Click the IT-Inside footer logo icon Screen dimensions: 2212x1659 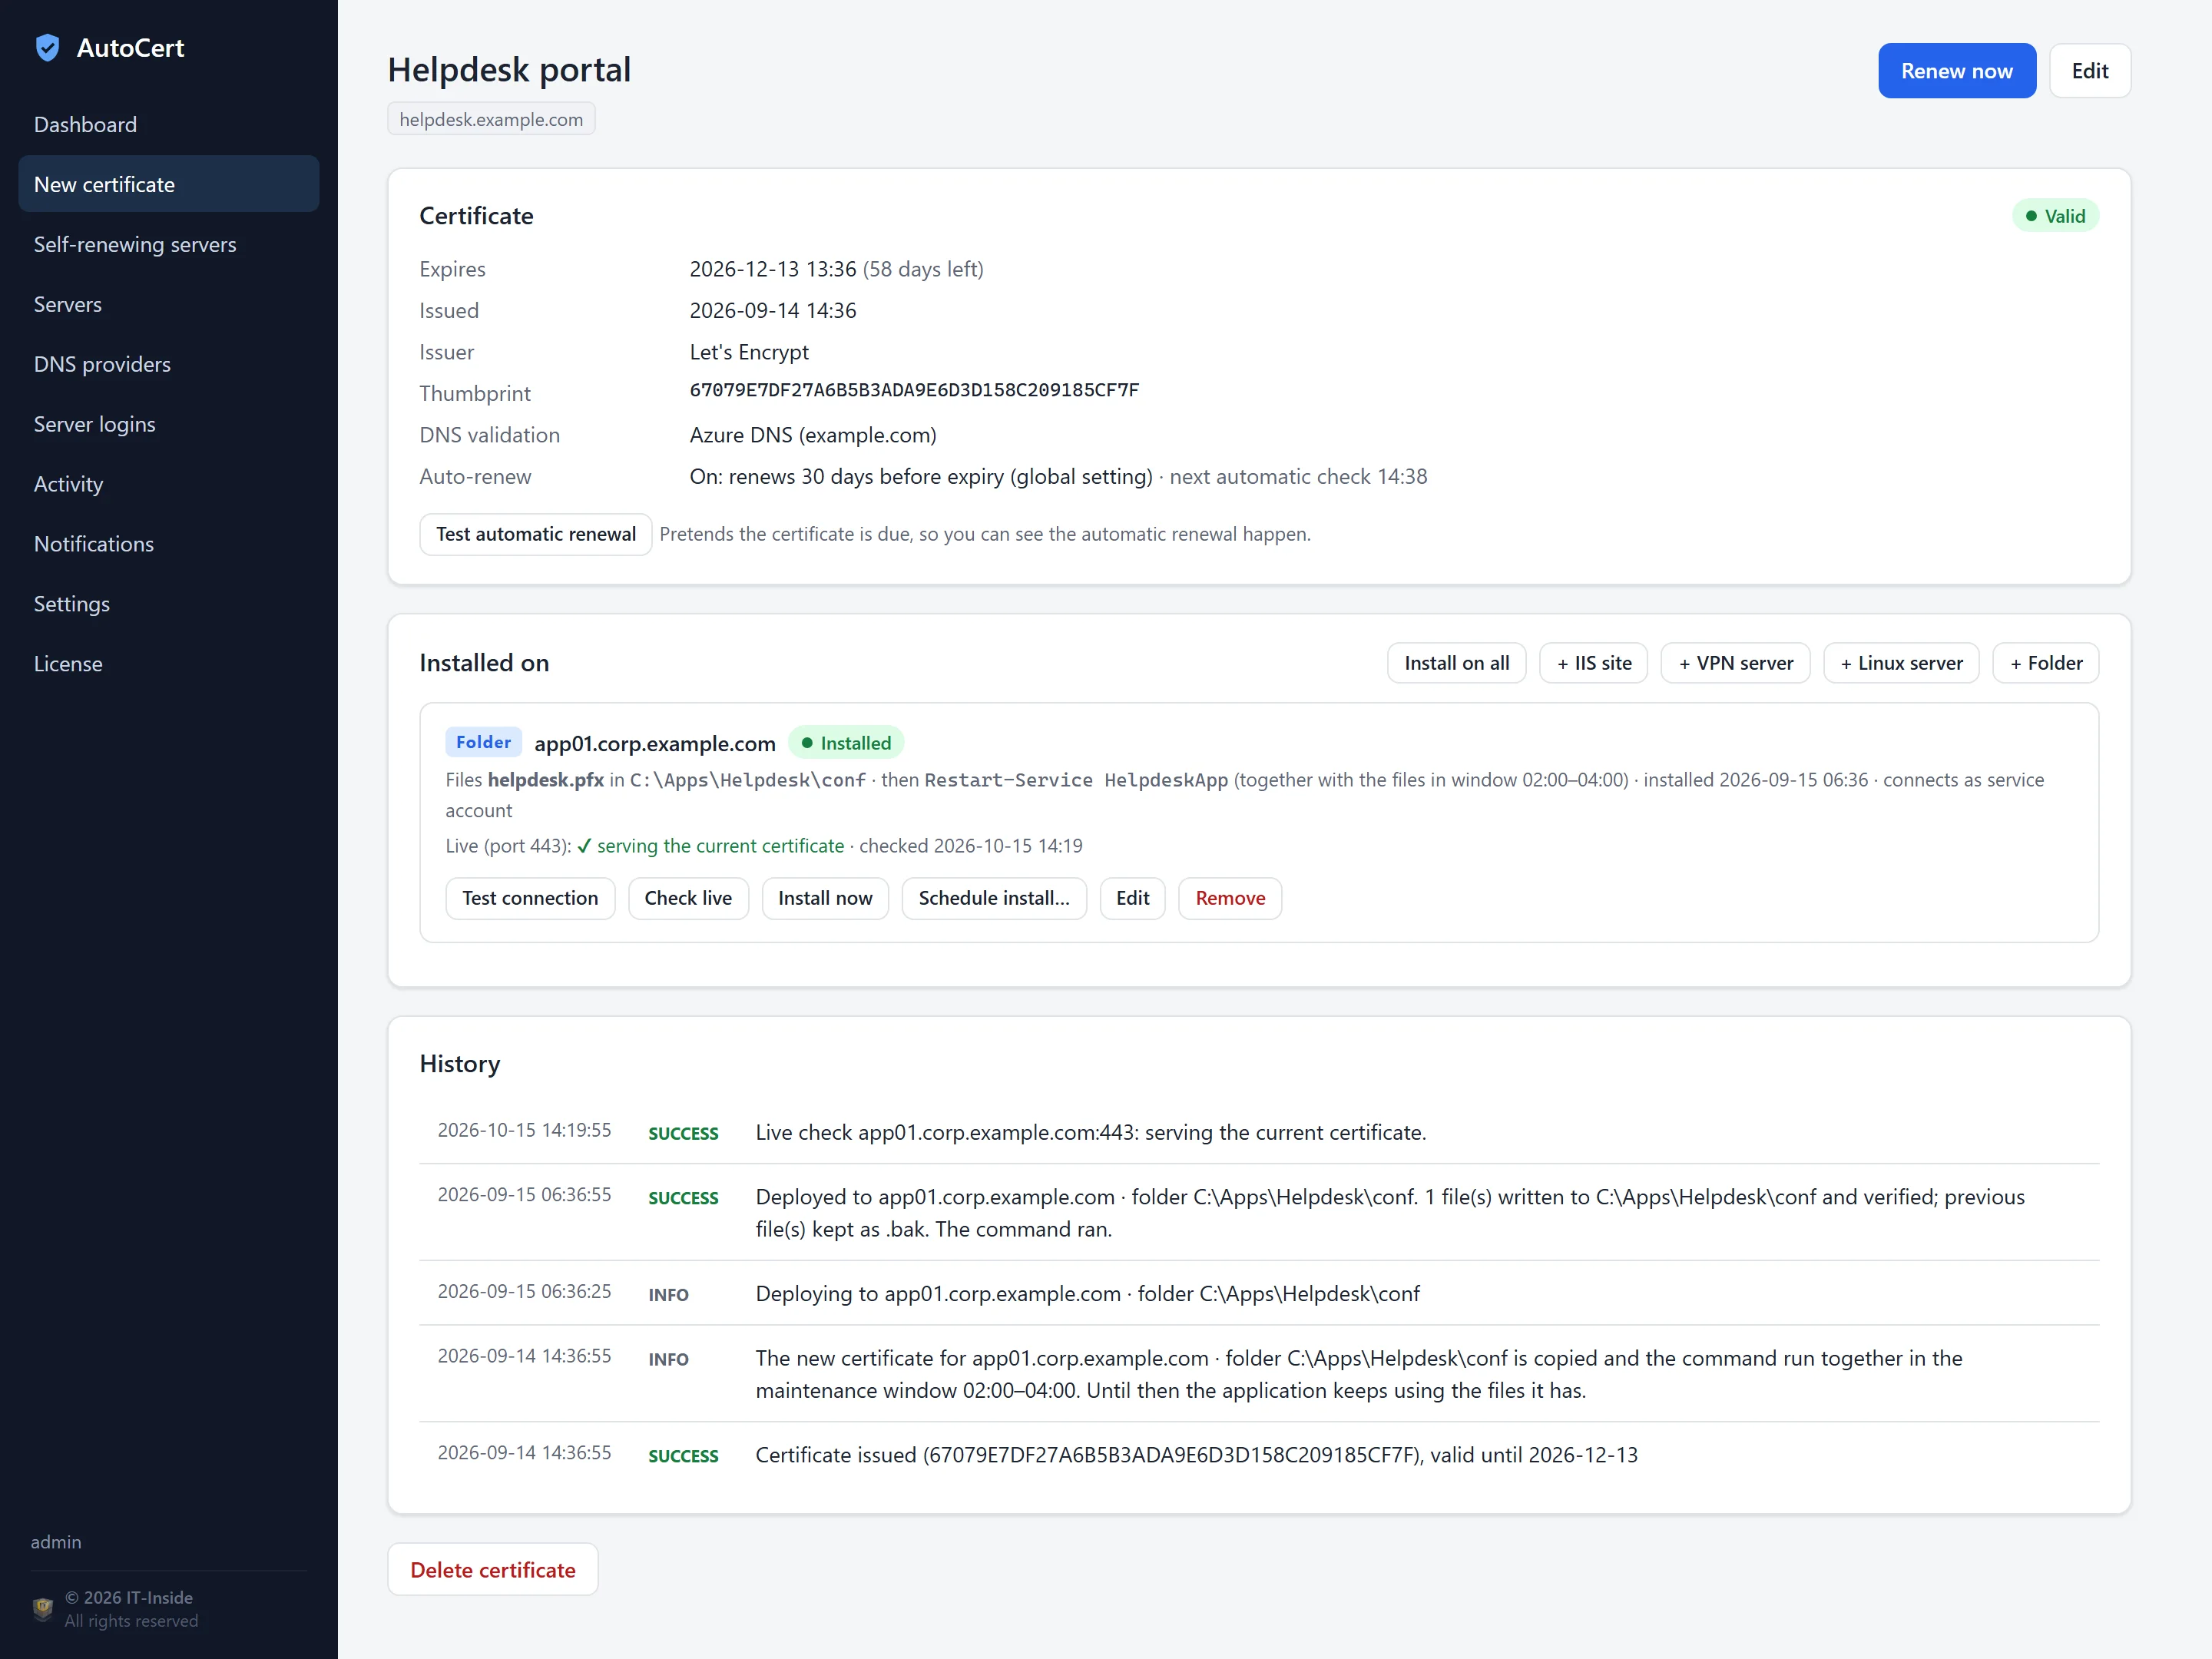pos(43,1608)
